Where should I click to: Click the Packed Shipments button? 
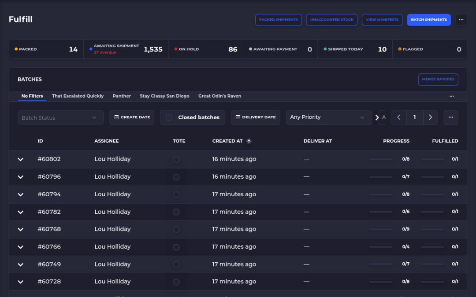point(279,20)
